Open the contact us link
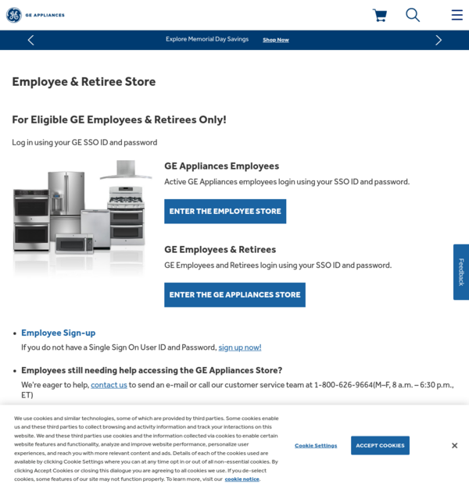469x488 pixels. click(109, 385)
